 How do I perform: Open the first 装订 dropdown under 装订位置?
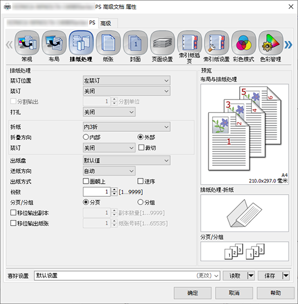point(127,91)
